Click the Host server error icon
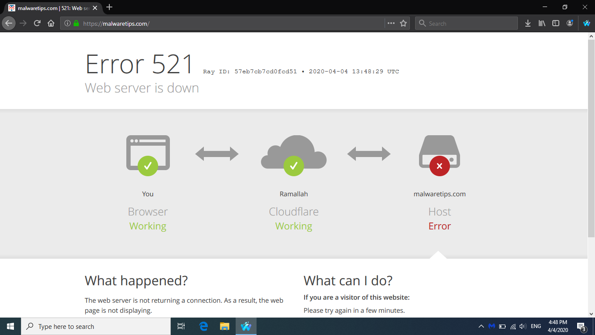The width and height of the screenshot is (595, 335). [x=439, y=155]
